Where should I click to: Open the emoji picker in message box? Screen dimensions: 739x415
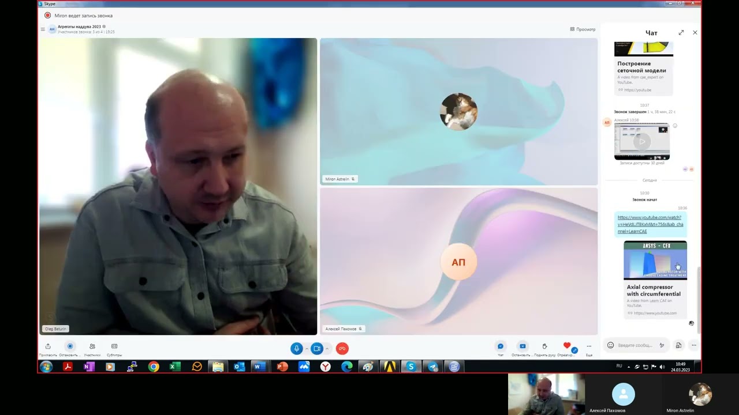pos(610,345)
